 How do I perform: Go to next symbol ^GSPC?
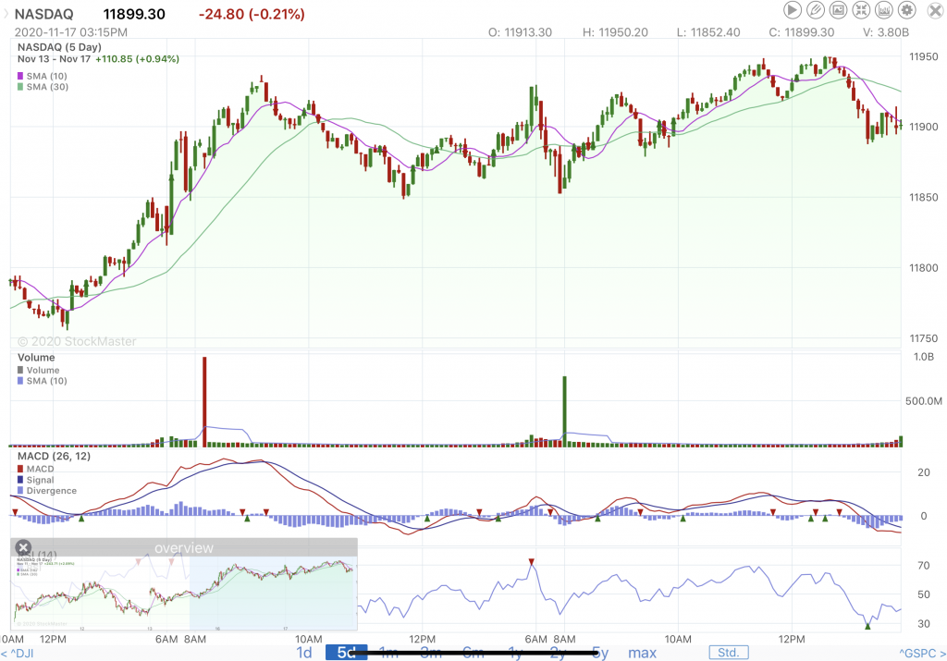[x=921, y=654]
